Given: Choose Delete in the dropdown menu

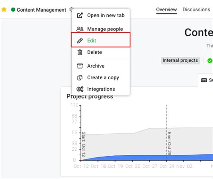Looking at the screenshot, I should pyautogui.click(x=101, y=52).
